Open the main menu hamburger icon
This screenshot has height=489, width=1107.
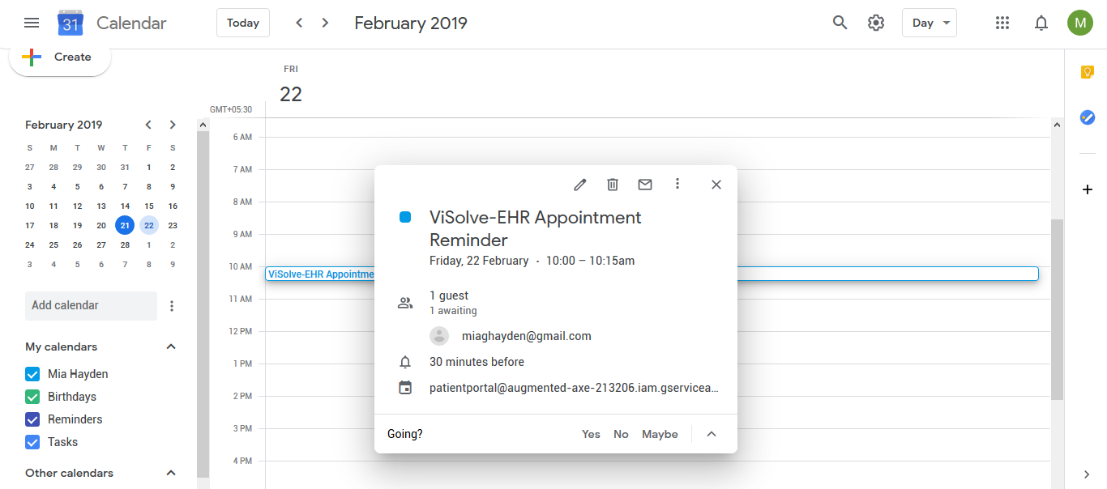[x=32, y=23]
